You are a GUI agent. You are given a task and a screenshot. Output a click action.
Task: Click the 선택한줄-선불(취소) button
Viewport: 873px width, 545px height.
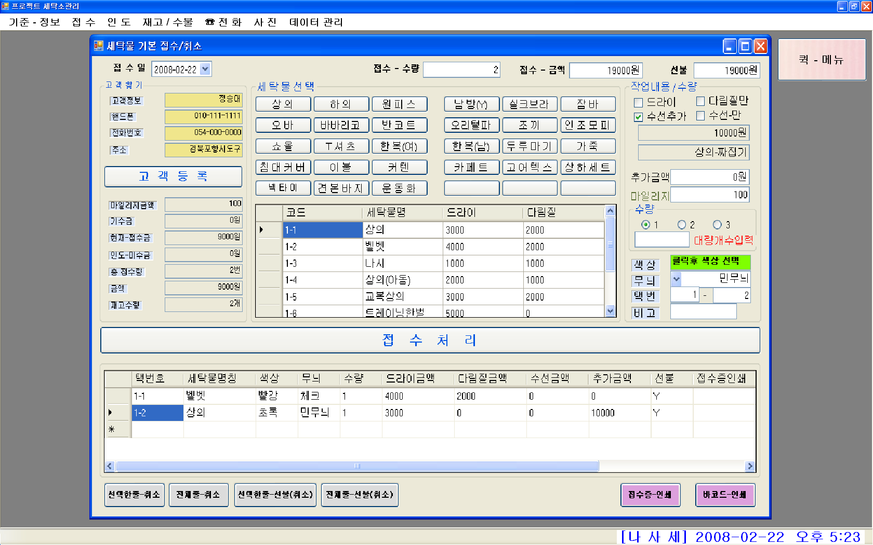pyautogui.click(x=275, y=495)
